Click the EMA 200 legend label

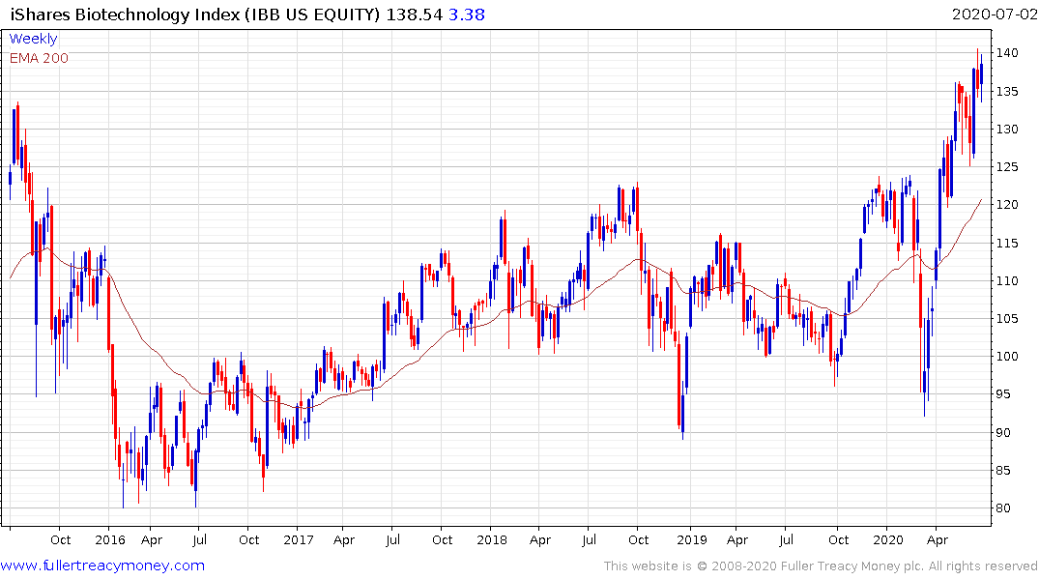pos(39,58)
